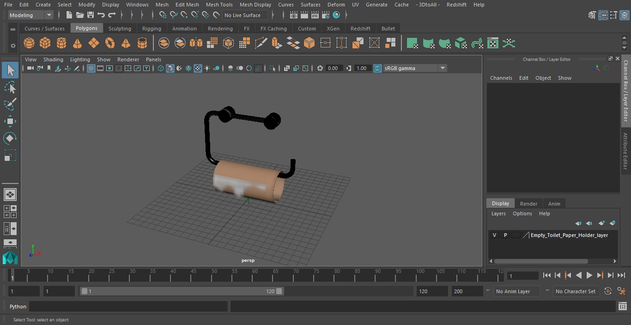
Task: Open the No Live Surface field dropdown
Action: [245, 15]
